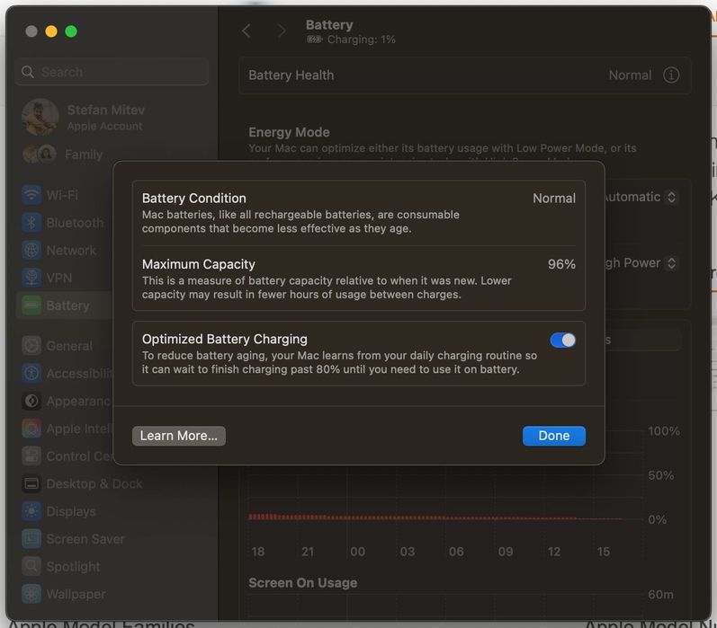Click Stefan Mitev account name

105,111
